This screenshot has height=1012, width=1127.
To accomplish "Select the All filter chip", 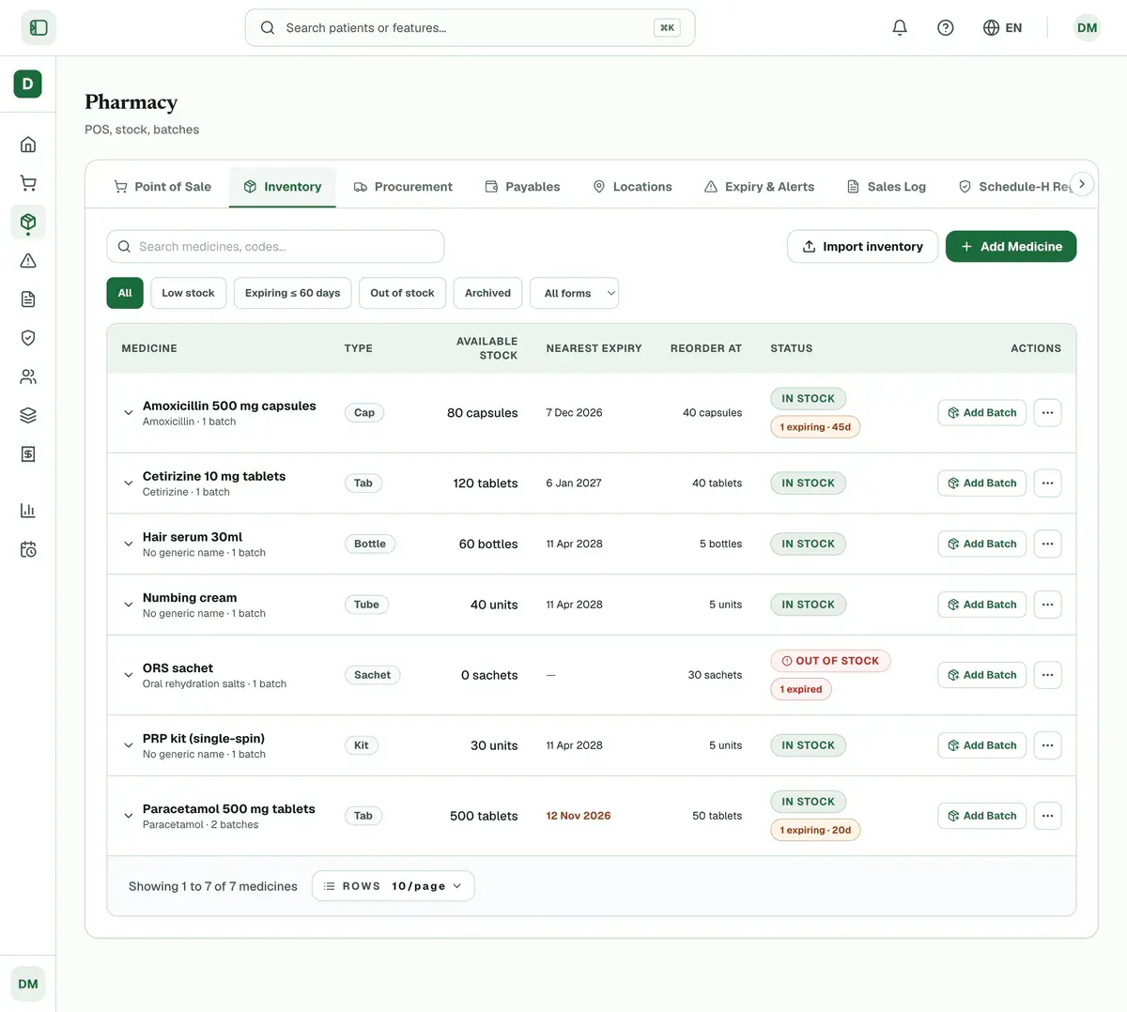I will tap(125, 293).
